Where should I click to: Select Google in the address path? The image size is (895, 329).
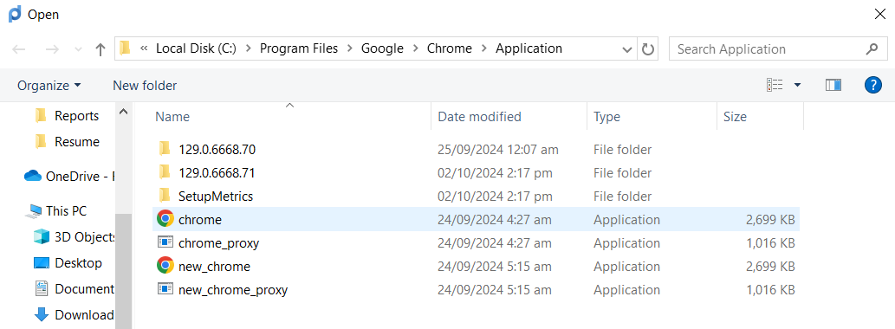click(x=382, y=49)
